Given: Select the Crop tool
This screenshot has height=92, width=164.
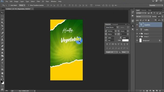Looking at the screenshot, I should point(2,26).
